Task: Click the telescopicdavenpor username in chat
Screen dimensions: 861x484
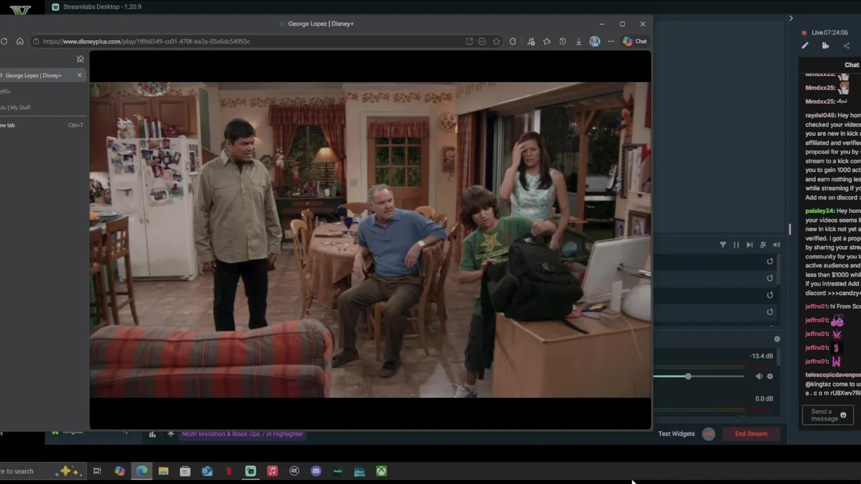Action: coord(833,374)
